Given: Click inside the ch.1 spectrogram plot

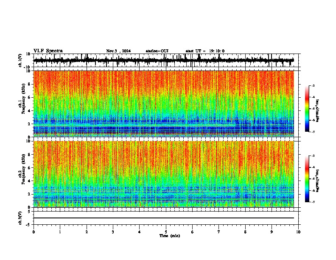Looking at the screenshot, I should click(164, 104).
